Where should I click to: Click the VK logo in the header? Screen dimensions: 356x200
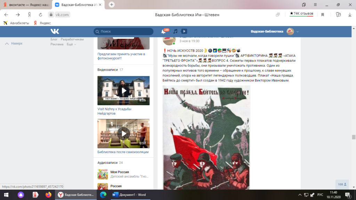[55, 31]
